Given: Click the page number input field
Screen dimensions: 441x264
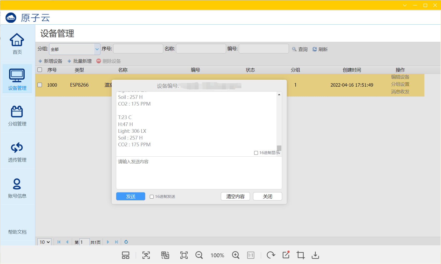Looking at the screenshot, I should click(x=85, y=242).
